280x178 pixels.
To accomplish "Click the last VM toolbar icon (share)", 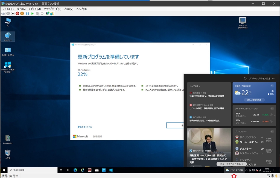I will click(x=52, y=14).
